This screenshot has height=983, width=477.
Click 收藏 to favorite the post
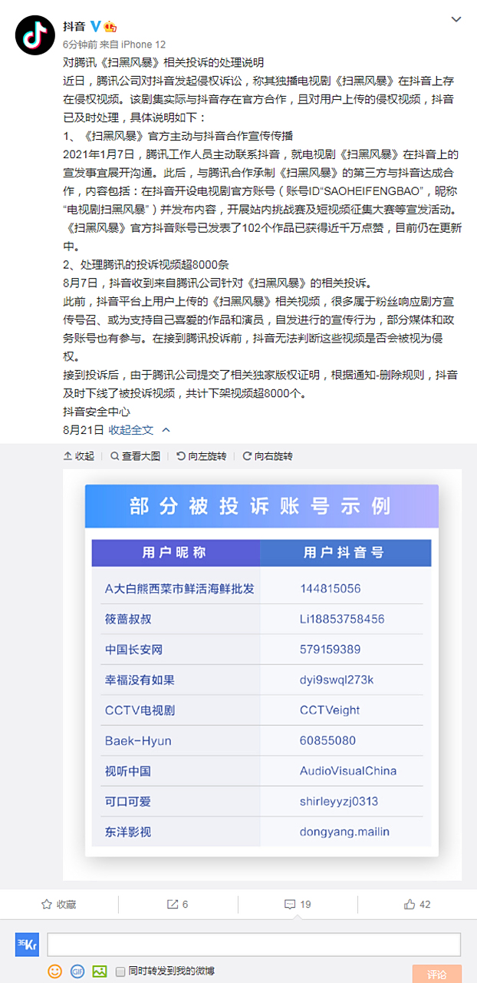pos(59,905)
